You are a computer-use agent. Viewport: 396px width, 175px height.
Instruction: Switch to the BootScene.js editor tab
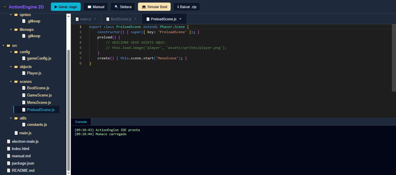coord(121,19)
